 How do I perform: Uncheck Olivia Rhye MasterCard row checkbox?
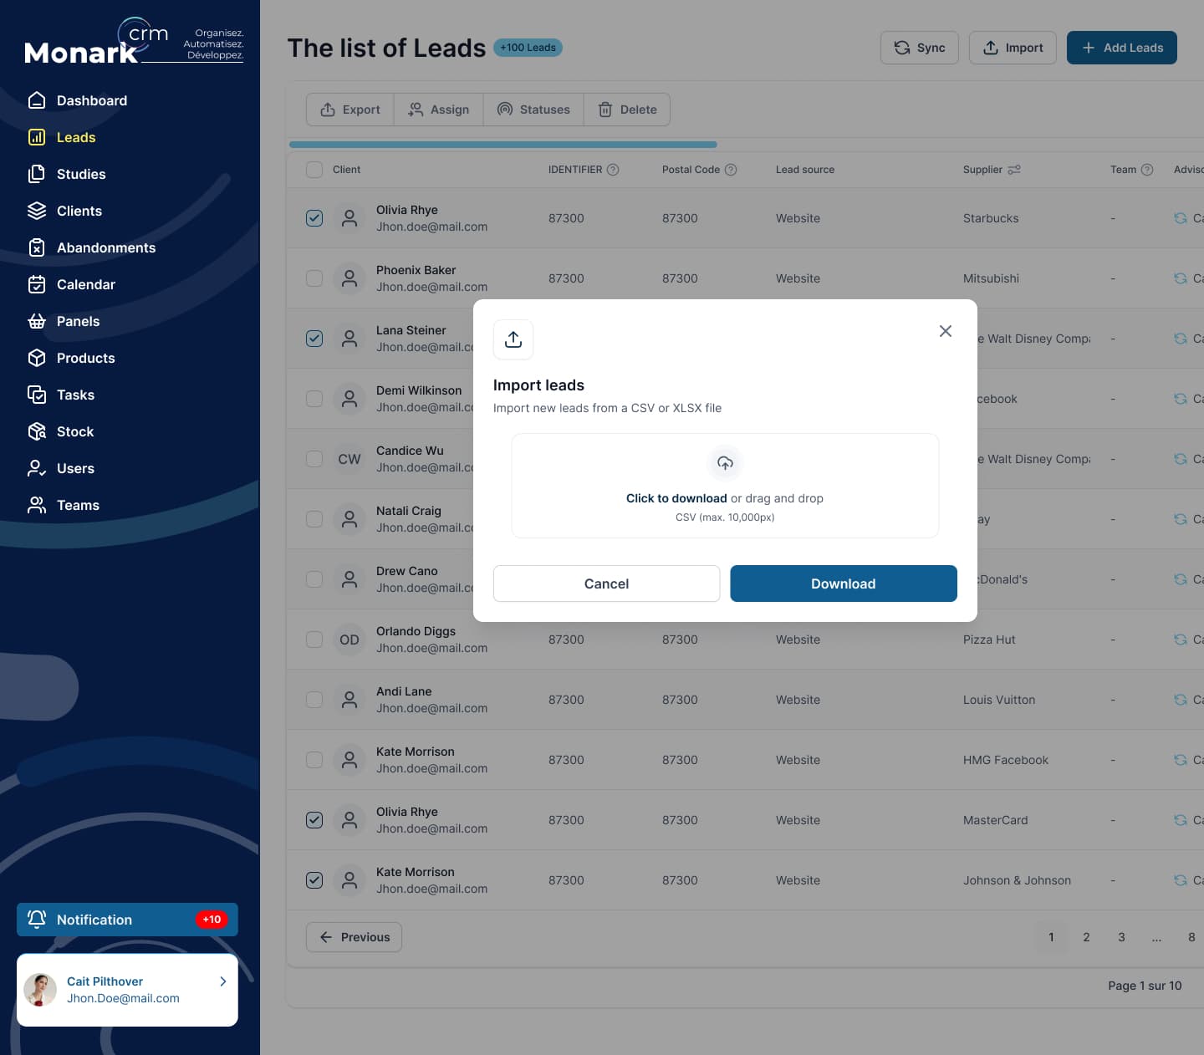314,820
